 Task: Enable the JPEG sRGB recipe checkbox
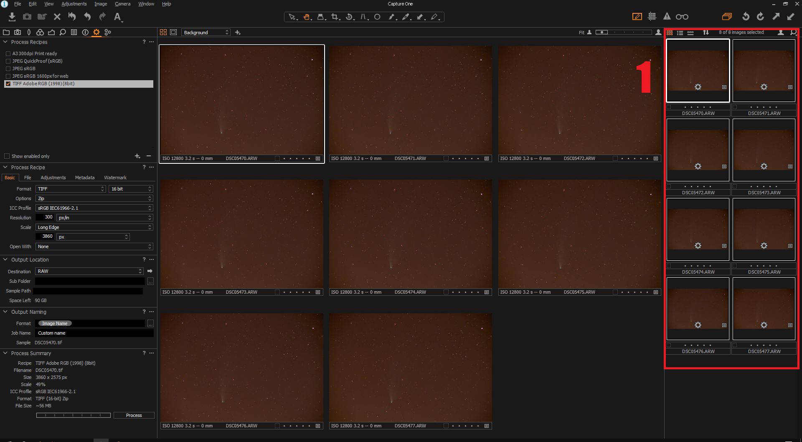point(8,69)
